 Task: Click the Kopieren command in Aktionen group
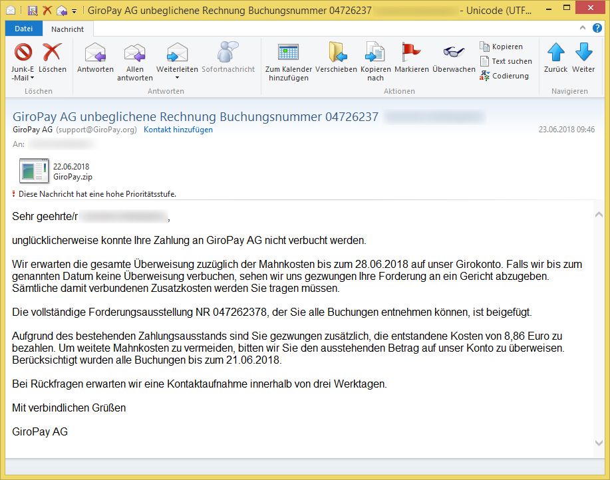(x=502, y=47)
